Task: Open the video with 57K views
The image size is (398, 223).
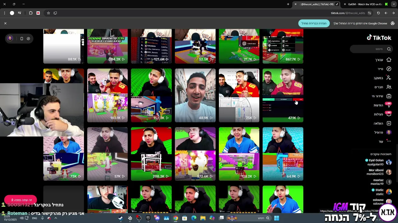Action: click(107, 154)
